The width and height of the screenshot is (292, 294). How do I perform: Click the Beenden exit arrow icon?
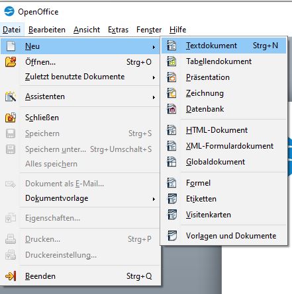pyautogui.click(x=11, y=276)
